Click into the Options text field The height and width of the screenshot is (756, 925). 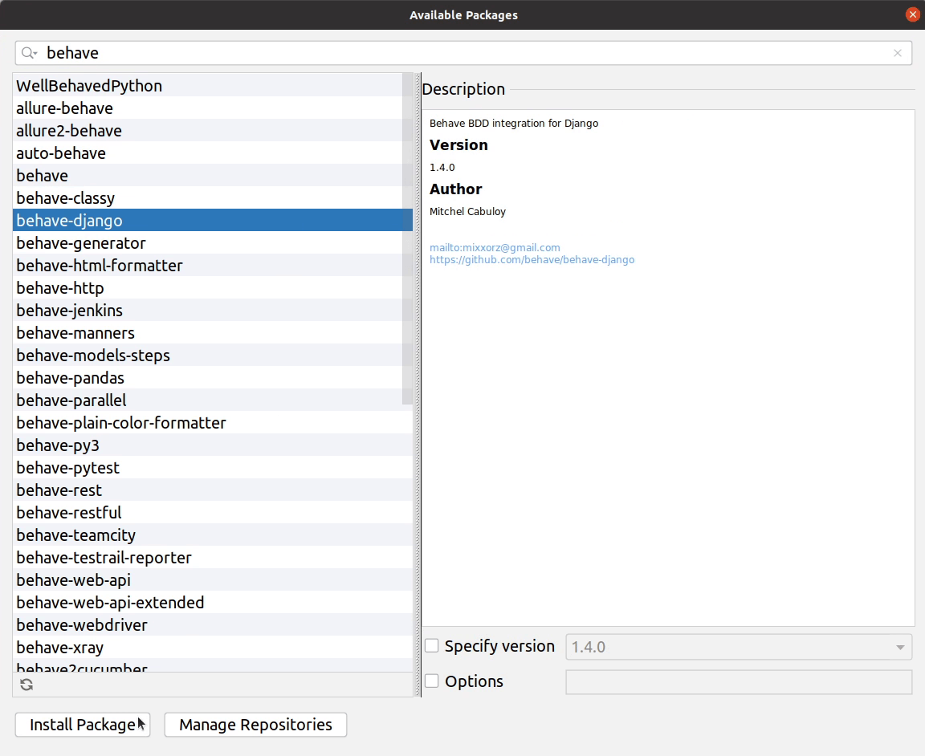(739, 682)
